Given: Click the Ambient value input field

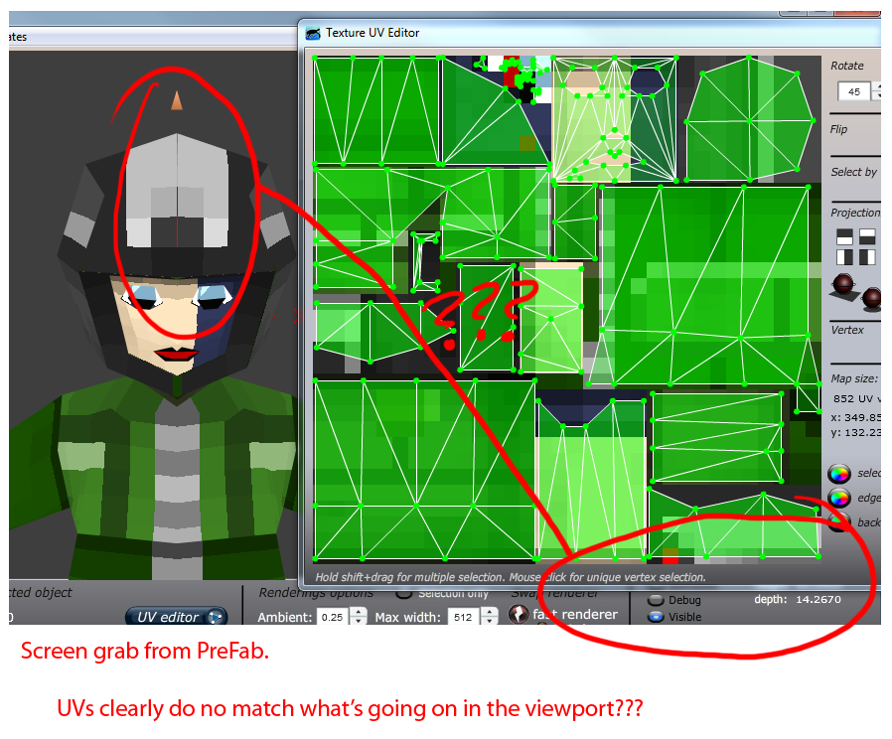Looking at the screenshot, I should click(332, 617).
